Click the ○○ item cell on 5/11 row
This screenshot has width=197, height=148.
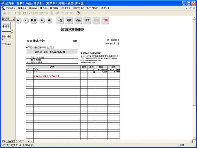point(57,69)
